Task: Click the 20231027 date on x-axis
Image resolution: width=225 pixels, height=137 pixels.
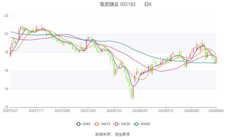Action: [x=10, y=110]
